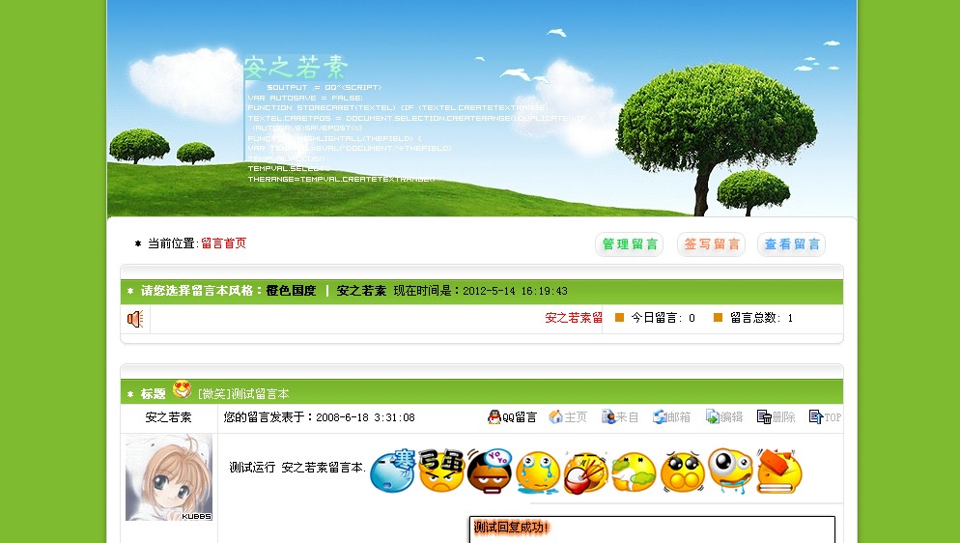Click the 来自 source icon
960x543 pixels.
coord(607,416)
